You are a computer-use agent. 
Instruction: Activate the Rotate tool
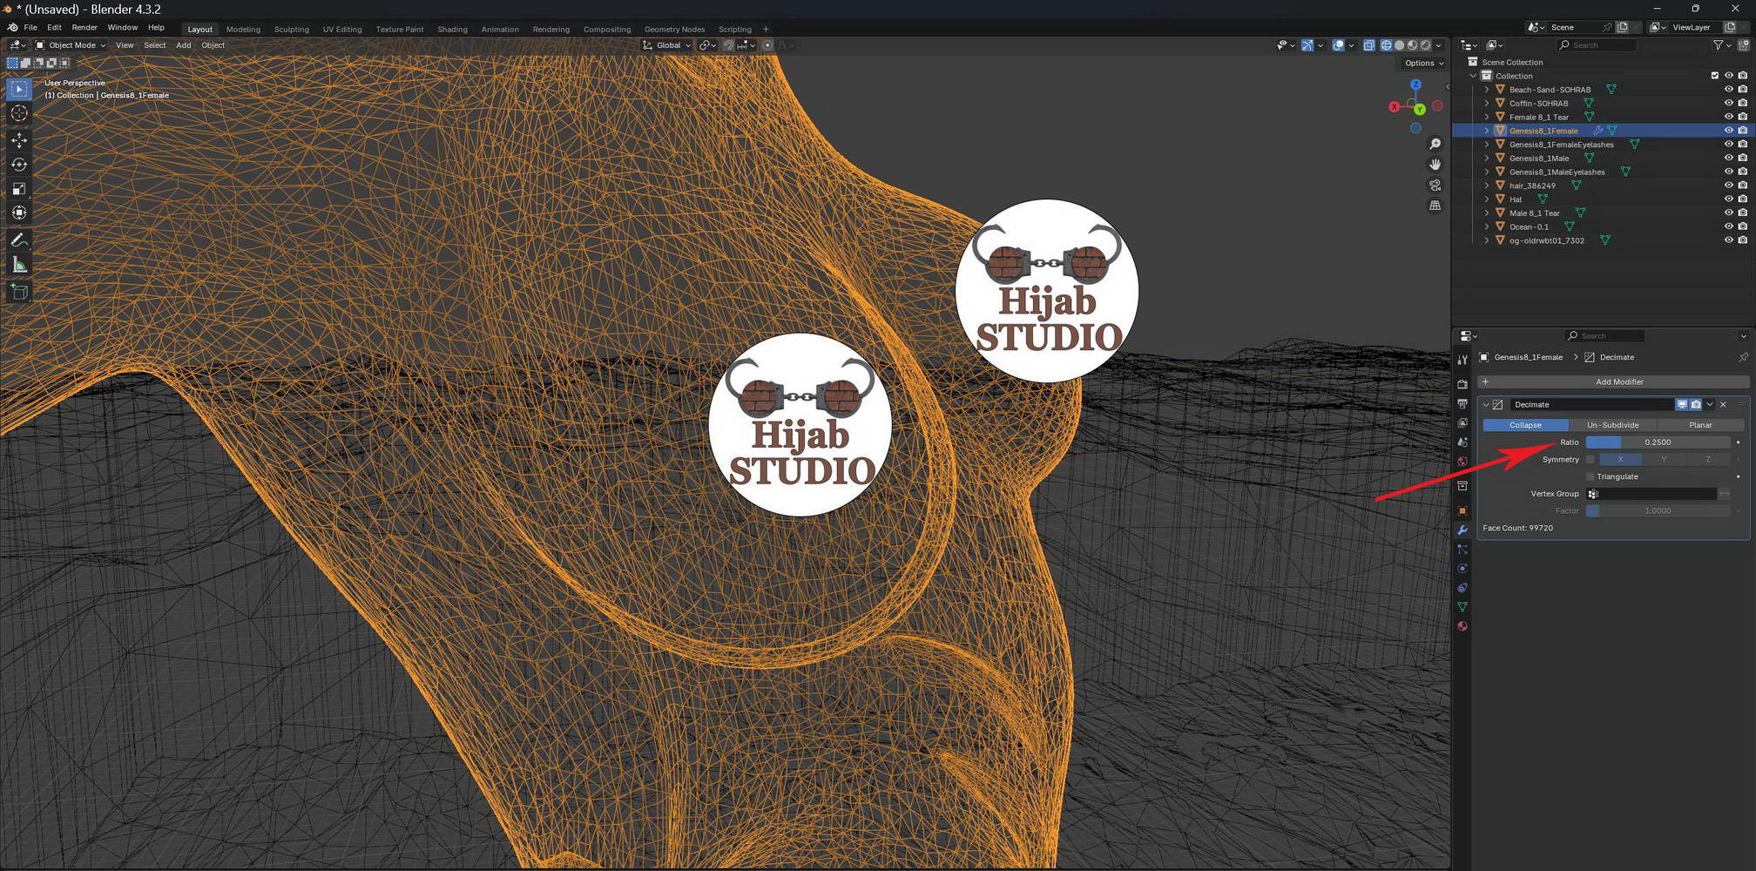coord(19,165)
